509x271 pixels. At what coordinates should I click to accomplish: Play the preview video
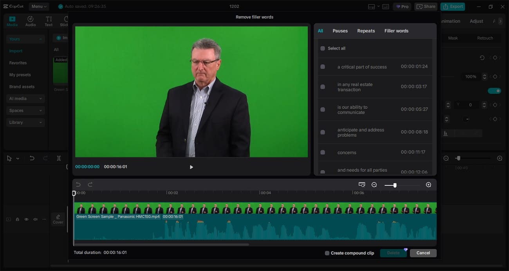pos(191,167)
